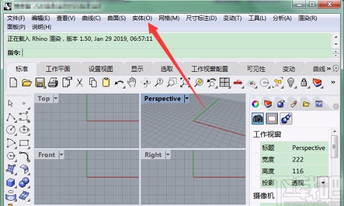Select the rectangle tool

(x=24, y=143)
